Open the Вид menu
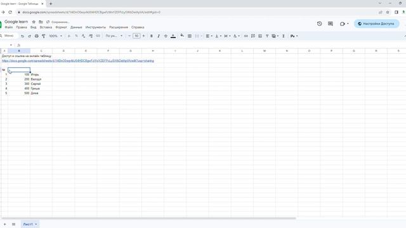The image size is (406, 228). point(34,27)
